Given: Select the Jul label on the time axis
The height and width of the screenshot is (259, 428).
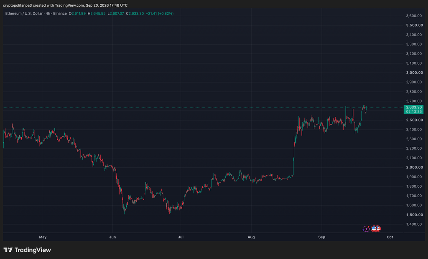Looking at the screenshot, I should click(x=181, y=237).
